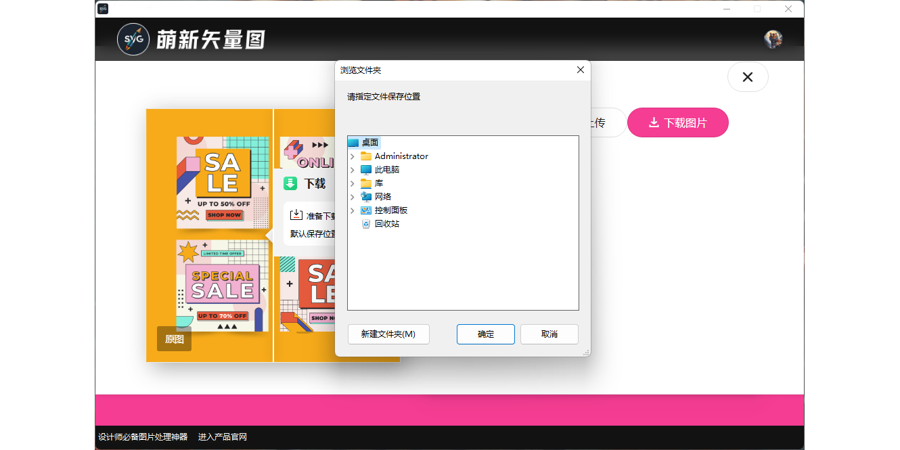Click the 此电脑 computer icon

366,169
